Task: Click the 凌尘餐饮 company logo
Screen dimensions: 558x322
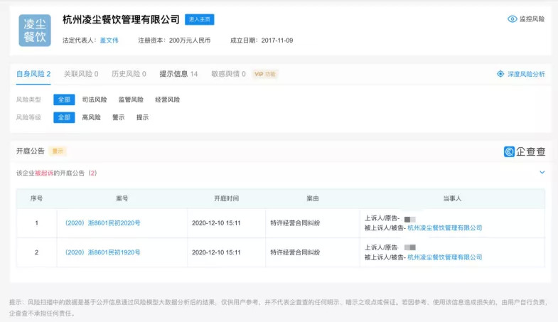Action: pyautogui.click(x=35, y=30)
